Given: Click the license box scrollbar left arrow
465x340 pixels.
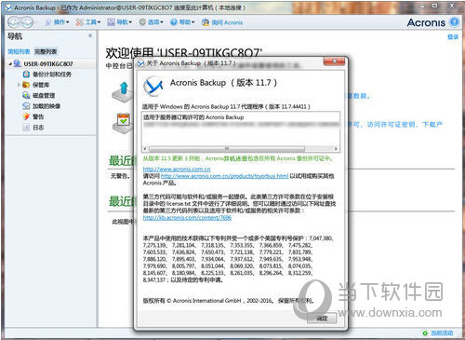Looking at the screenshot, I should coord(145,149).
